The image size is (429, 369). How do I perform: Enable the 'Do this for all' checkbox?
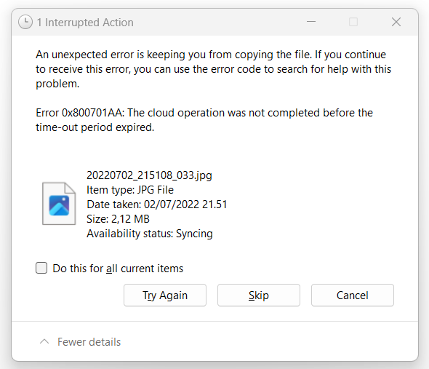click(41, 268)
